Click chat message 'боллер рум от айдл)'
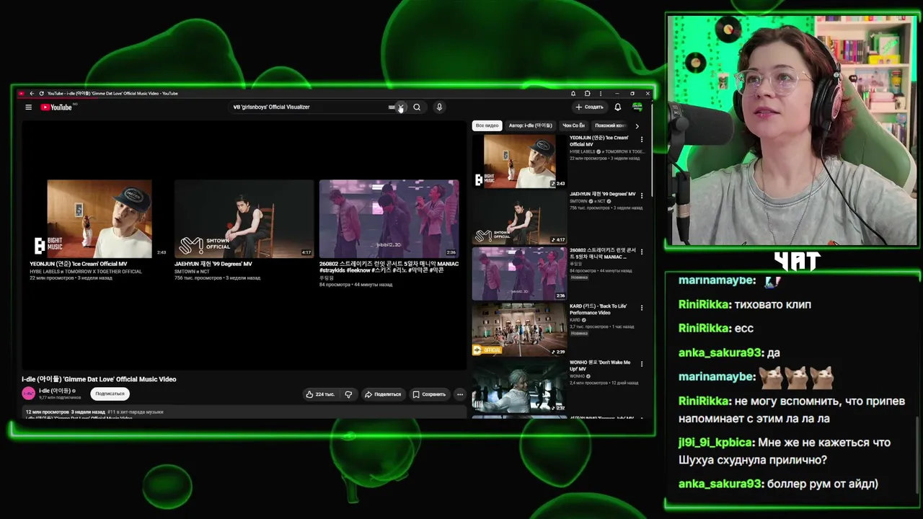Image resolution: width=923 pixels, height=519 pixels. [x=823, y=484]
